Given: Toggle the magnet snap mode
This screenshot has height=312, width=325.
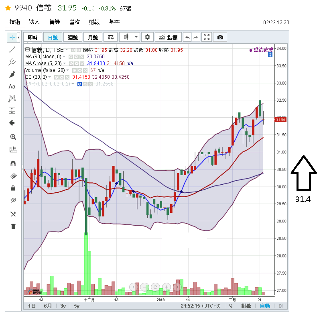Looking at the screenshot, I should [x=13, y=163].
